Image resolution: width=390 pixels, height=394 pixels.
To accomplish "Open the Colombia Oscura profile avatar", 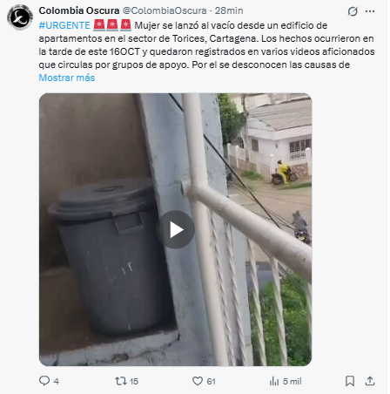I will (x=20, y=17).
